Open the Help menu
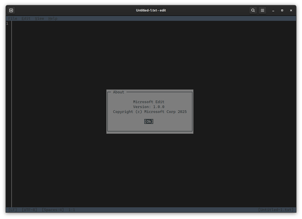The width and height of the screenshot is (302, 219). pos(53,19)
